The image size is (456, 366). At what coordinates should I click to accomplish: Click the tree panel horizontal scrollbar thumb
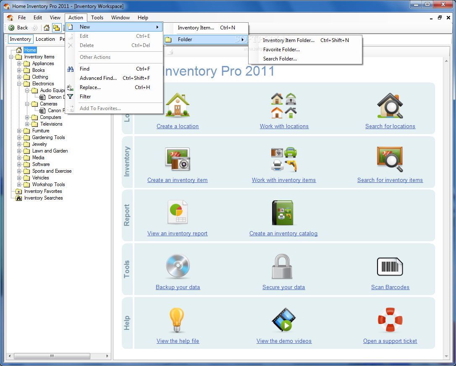(52, 356)
